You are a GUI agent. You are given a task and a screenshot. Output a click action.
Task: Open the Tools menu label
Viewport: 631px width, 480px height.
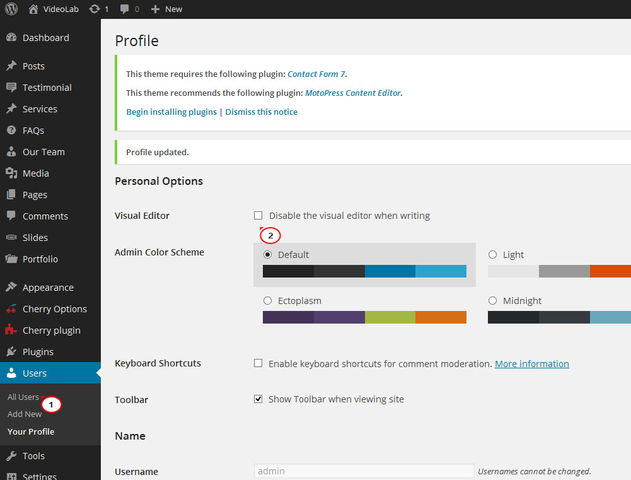(x=33, y=456)
